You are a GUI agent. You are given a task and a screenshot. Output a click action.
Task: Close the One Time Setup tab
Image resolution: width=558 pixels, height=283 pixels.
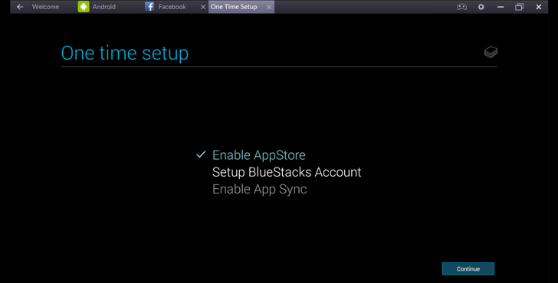coord(269,7)
